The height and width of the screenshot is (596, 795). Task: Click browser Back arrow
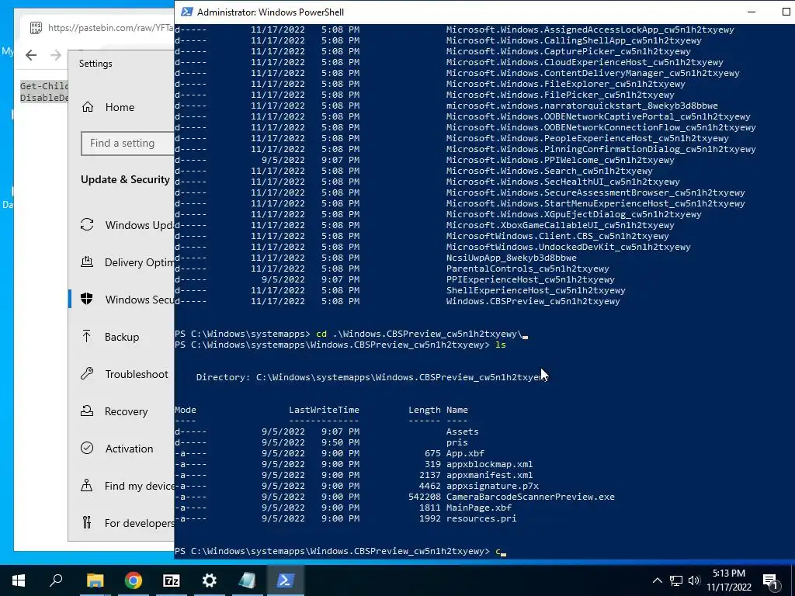point(31,55)
